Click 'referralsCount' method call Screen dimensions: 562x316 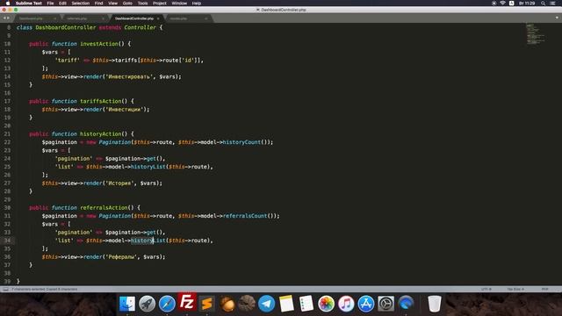point(245,216)
